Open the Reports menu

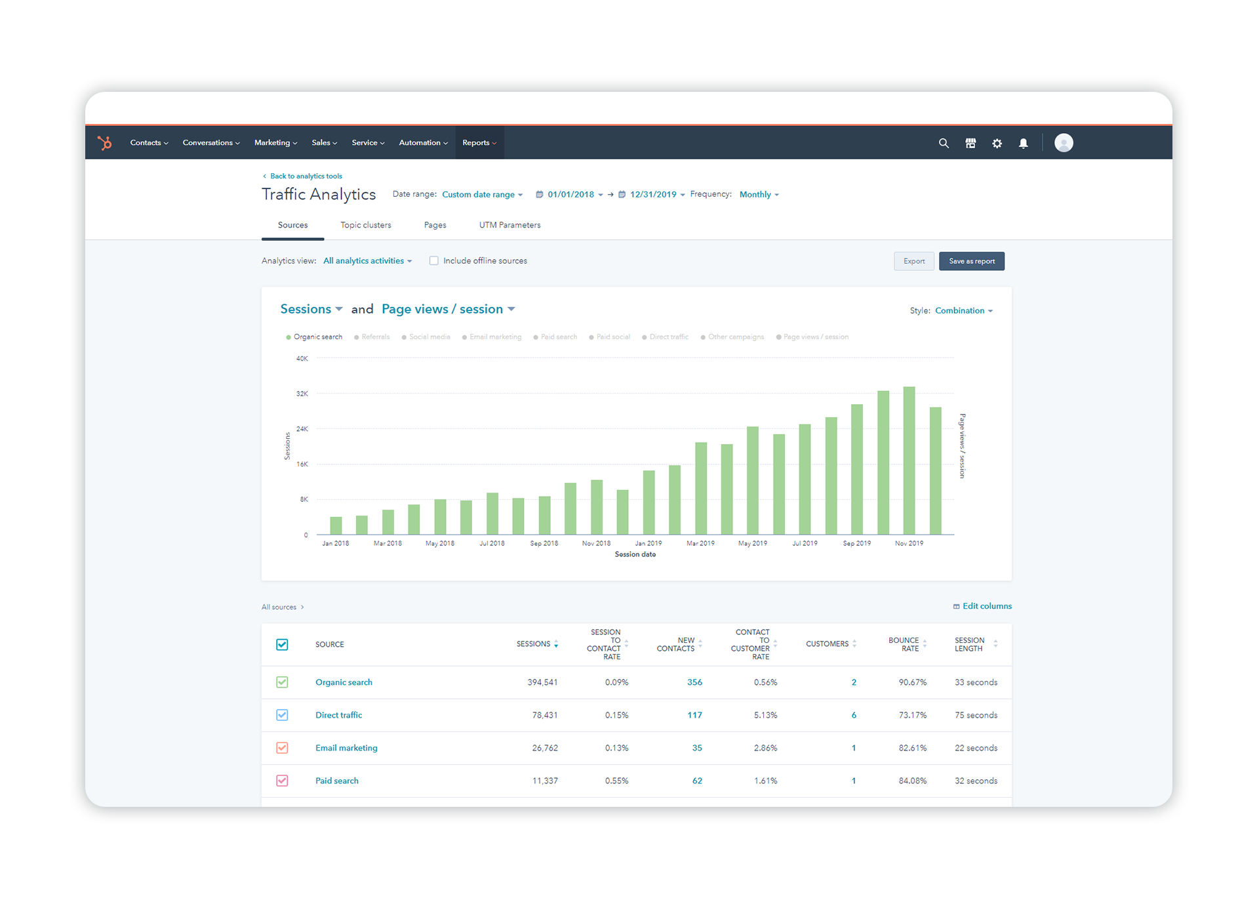tap(479, 142)
